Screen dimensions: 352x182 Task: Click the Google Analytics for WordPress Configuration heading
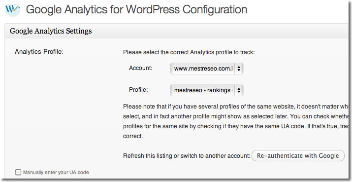coord(136,9)
